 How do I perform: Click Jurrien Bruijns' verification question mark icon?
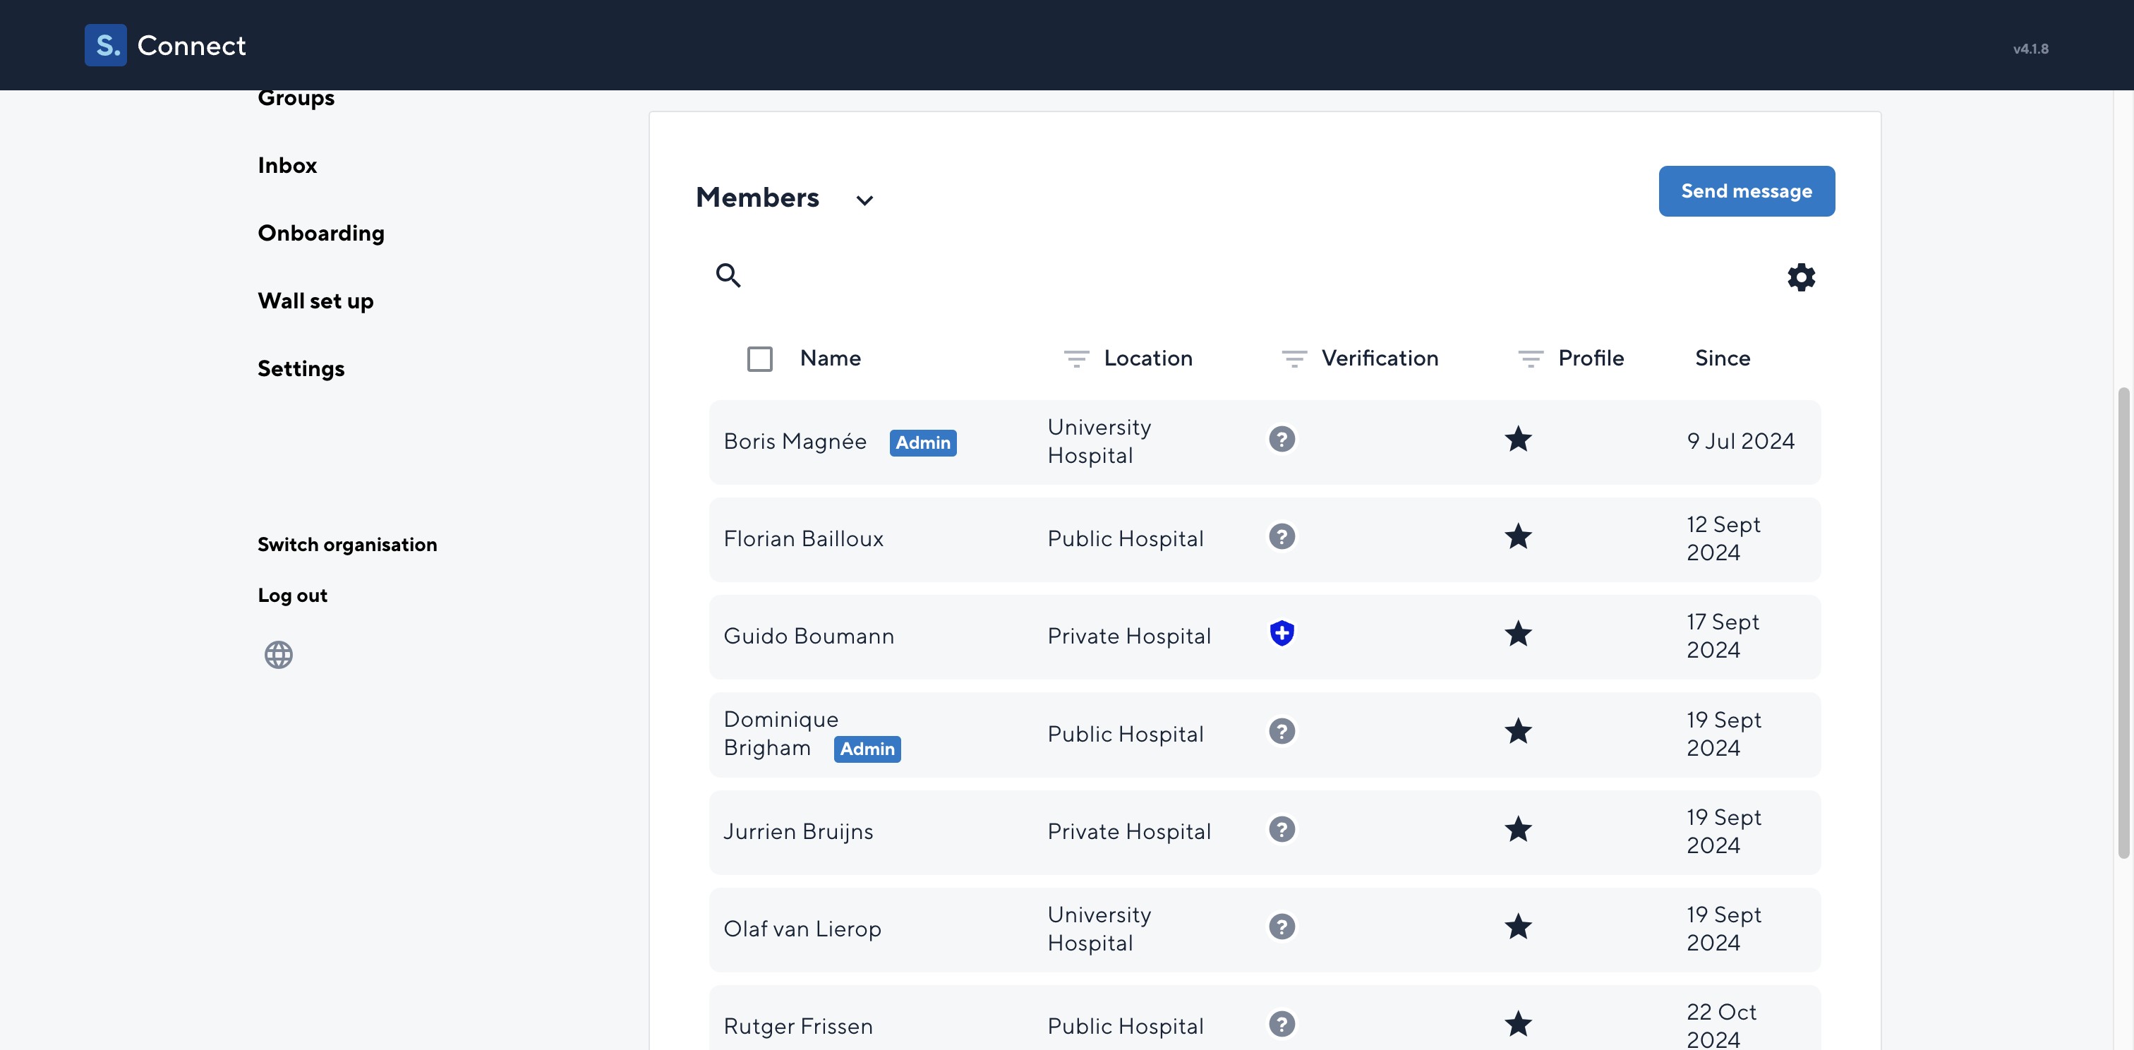point(1282,829)
